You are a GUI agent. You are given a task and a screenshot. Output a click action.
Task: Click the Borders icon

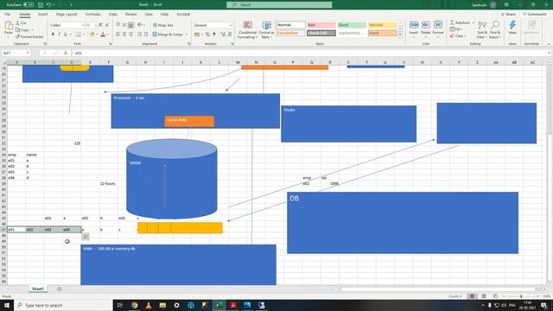[x=79, y=35]
